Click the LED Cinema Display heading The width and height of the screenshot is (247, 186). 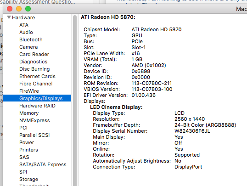tap(116, 107)
